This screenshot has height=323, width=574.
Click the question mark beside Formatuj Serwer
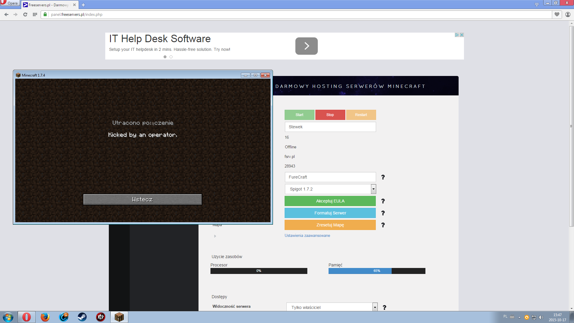(x=383, y=213)
